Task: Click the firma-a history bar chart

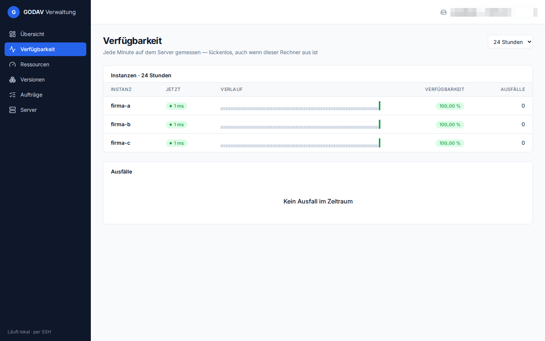Action: point(301,106)
